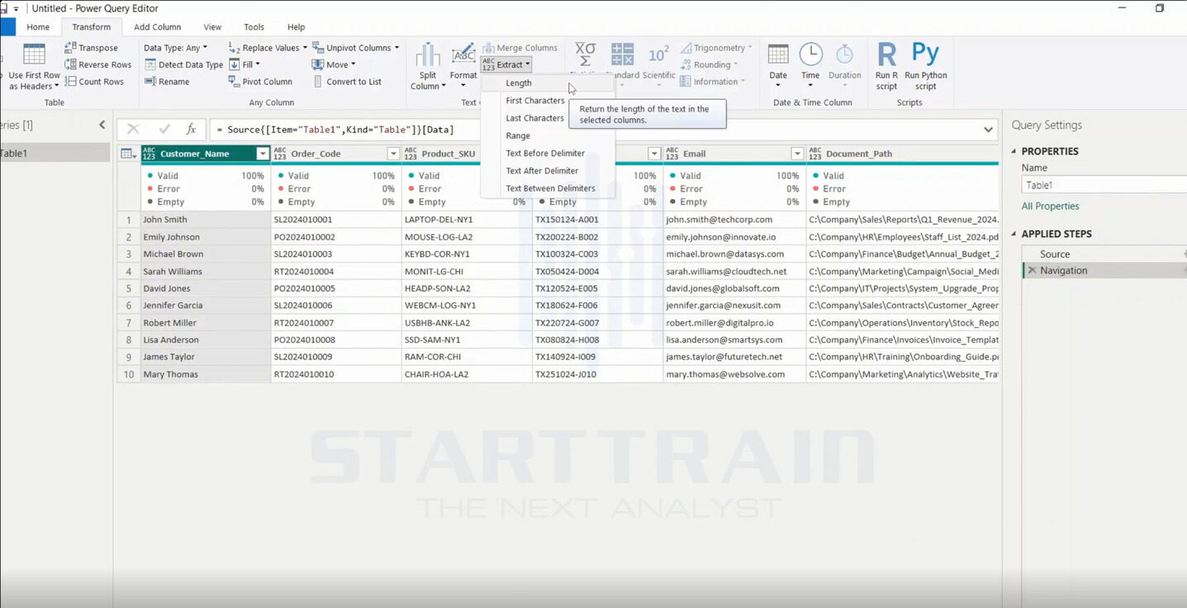Click the Run R script icon
This screenshot has height=608, width=1187.
pyautogui.click(x=886, y=55)
